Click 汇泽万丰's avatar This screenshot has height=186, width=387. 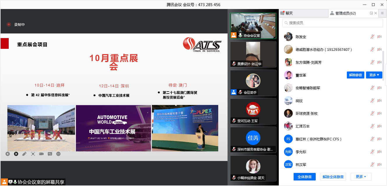click(288, 126)
